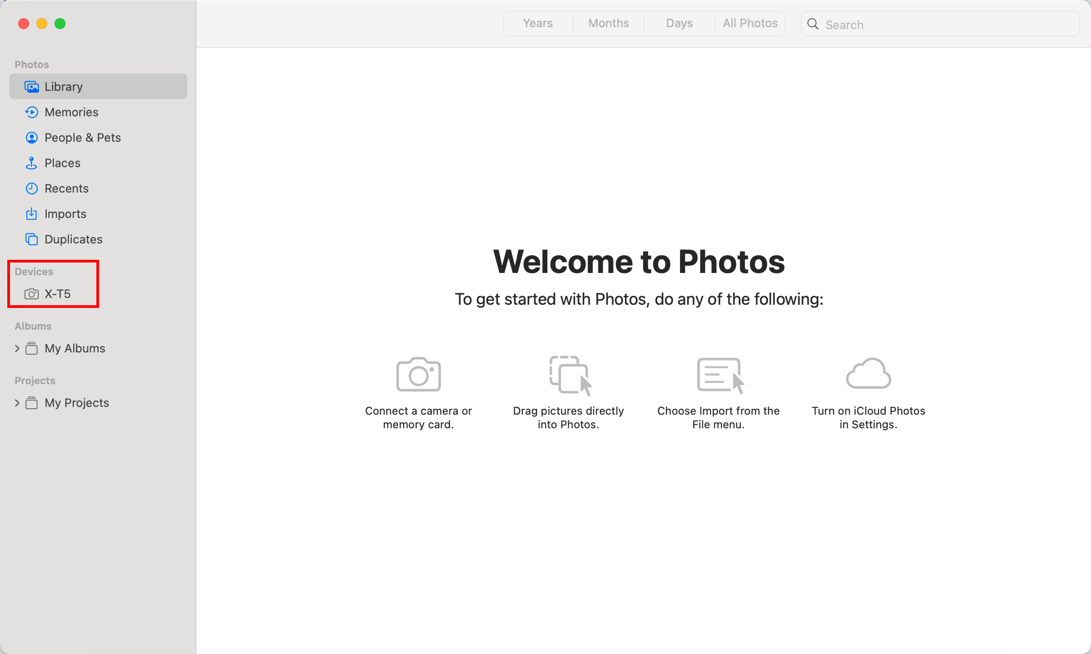
Task: Expand the My Projects disclosure chevron
Action: (x=17, y=403)
